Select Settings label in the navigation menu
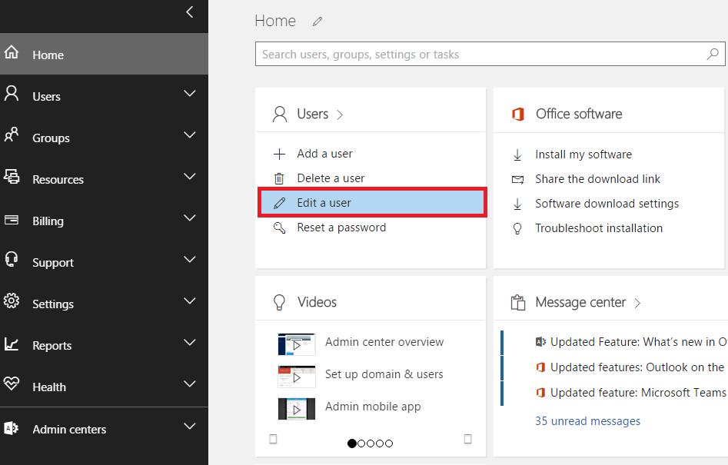Image resolution: width=728 pixels, height=465 pixels. (53, 304)
